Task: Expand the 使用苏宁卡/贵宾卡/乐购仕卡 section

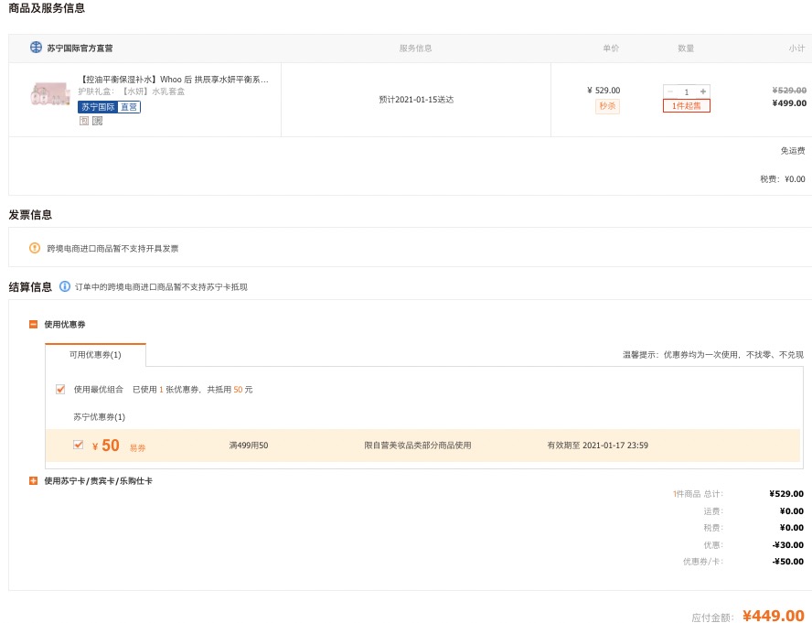Action: coord(33,481)
